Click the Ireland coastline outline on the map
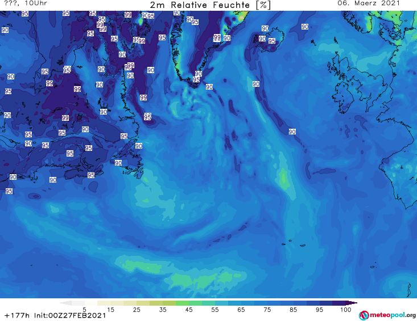This screenshot has width=417, height=321. 342,98
